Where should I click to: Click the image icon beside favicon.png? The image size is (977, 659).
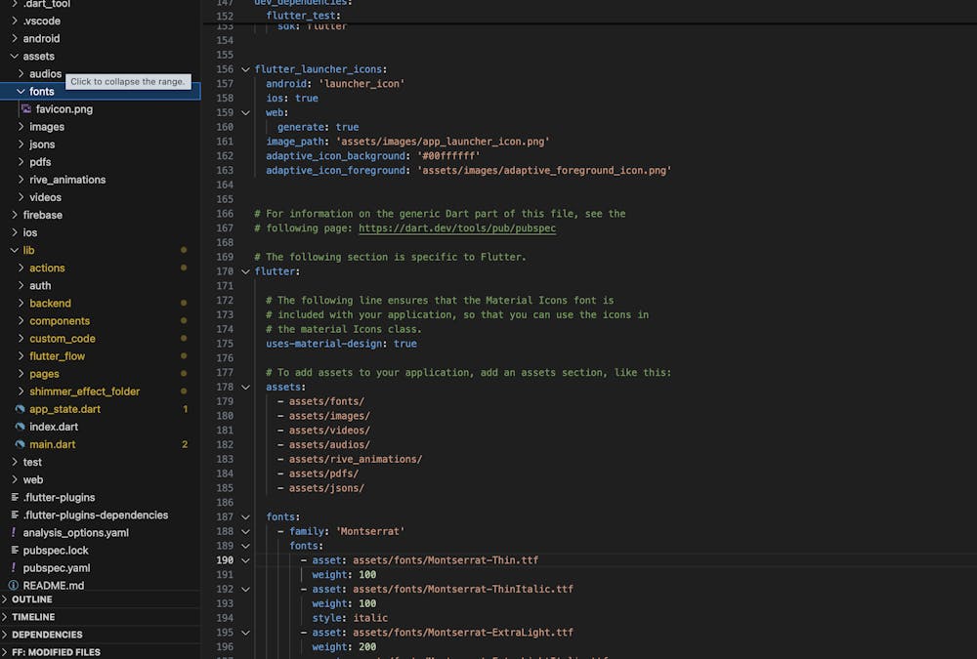coord(26,109)
